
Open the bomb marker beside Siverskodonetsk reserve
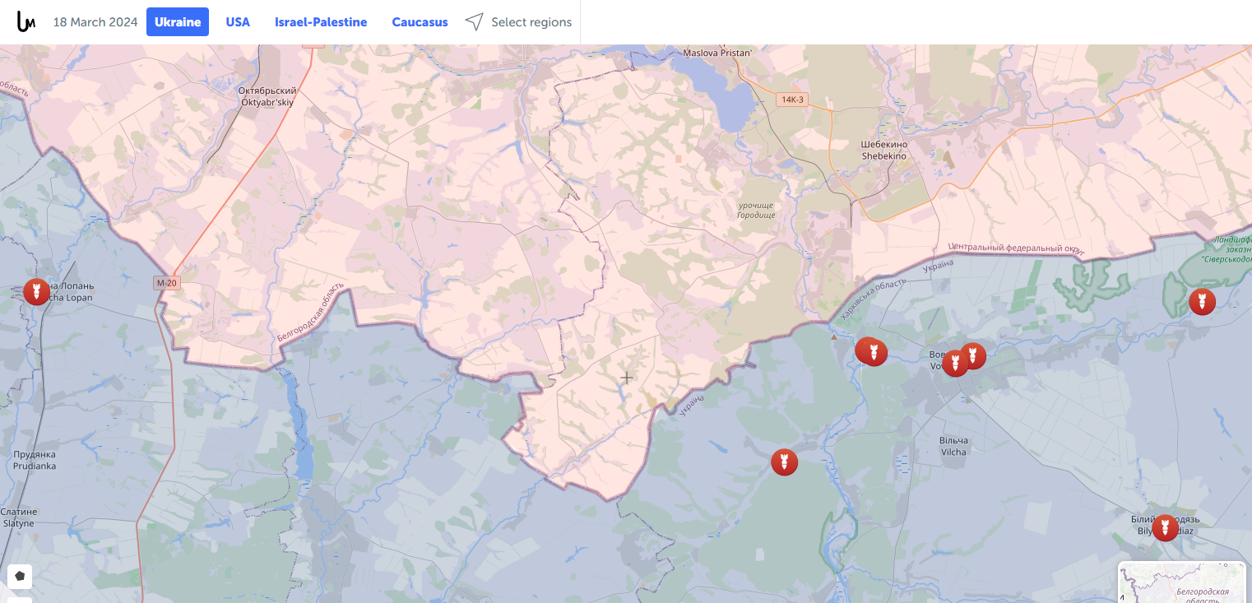pos(1202,301)
